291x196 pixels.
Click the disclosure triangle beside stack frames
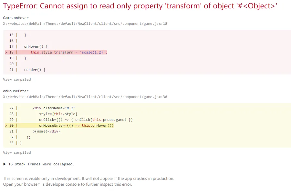[x=5, y=164]
